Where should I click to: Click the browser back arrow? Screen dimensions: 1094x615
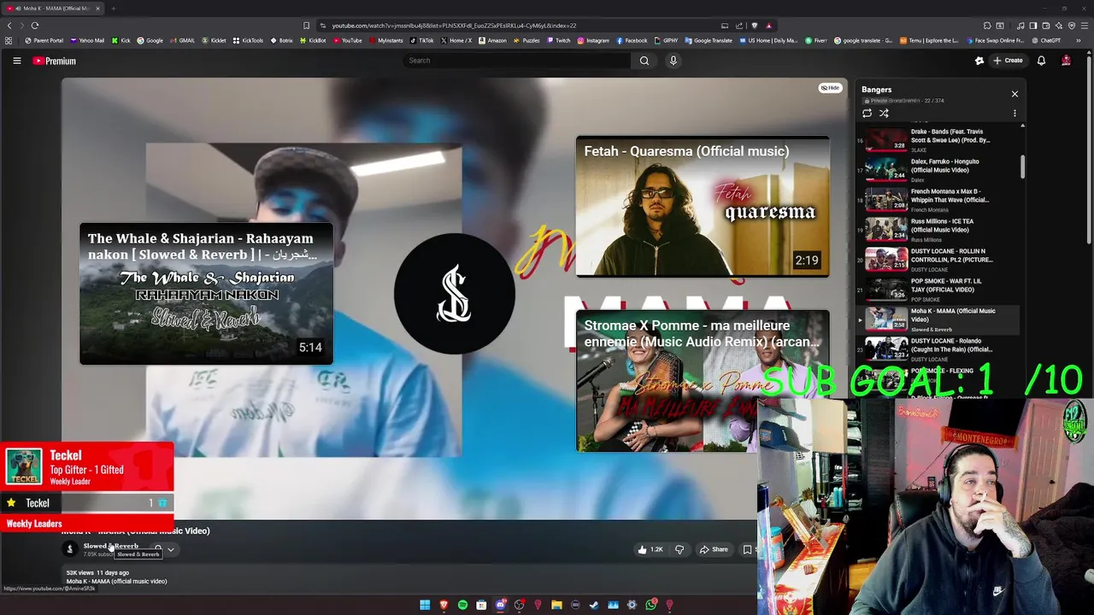point(9,26)
